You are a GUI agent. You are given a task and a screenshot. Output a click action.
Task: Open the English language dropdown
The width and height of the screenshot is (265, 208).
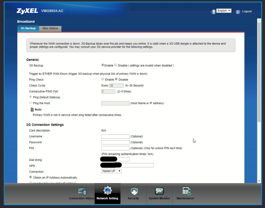point(224,11)
